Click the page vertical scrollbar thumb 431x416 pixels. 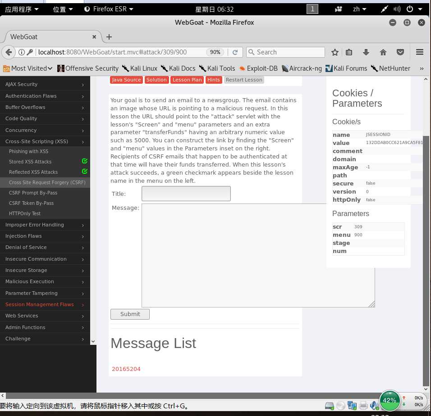[x=426, y=261]
